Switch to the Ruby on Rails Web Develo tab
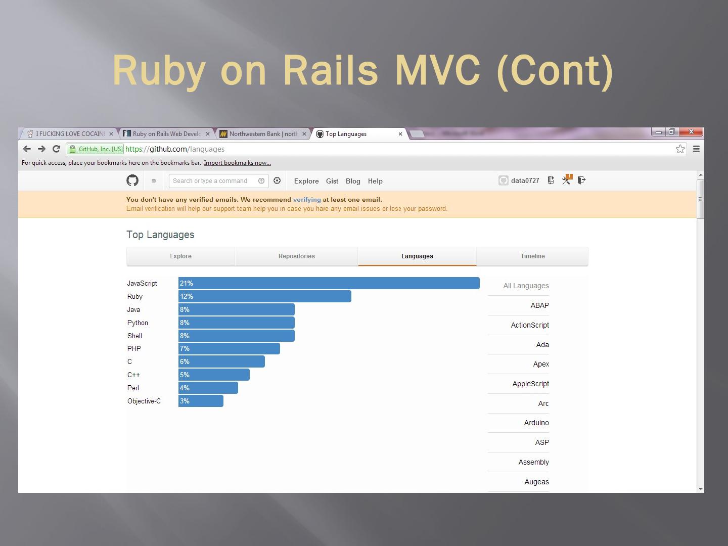Image resolution: width=728 pixels, height=546 pixels. (167, 134)
